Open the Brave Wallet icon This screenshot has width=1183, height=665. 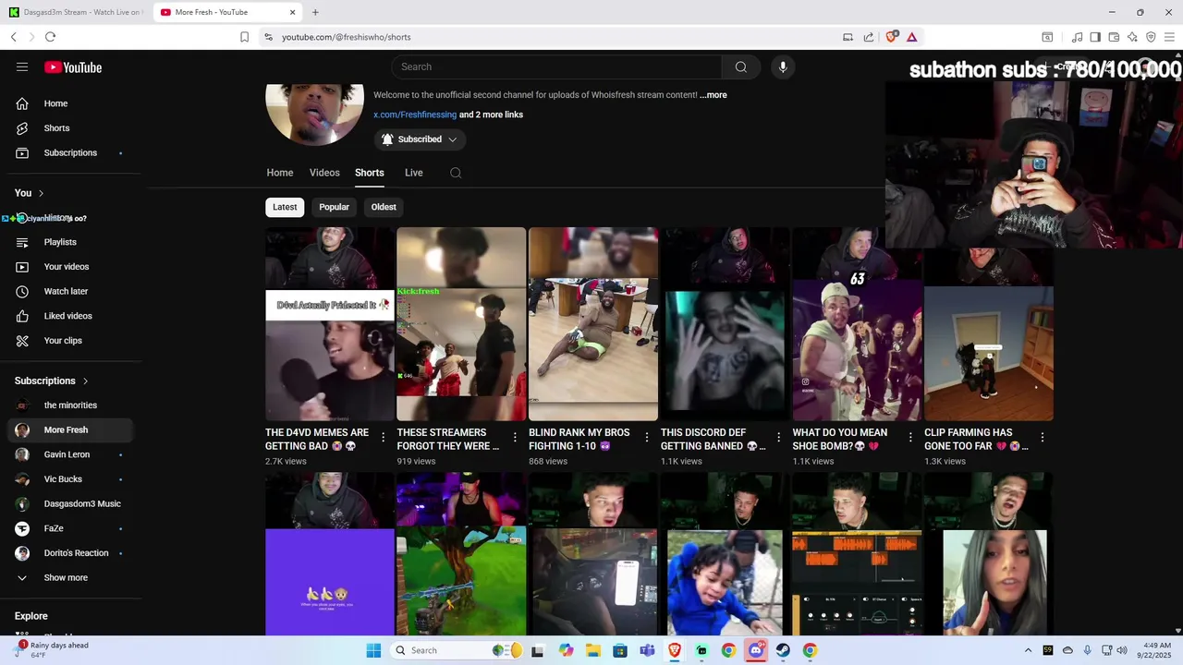pyautogui.click(x=1114, y=37)
